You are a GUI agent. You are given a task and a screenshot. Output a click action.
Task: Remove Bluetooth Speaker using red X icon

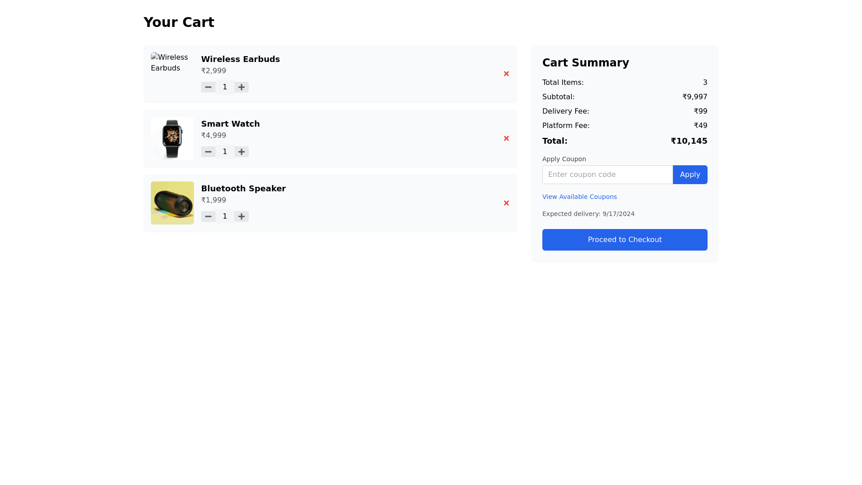(x=506, y=203)
